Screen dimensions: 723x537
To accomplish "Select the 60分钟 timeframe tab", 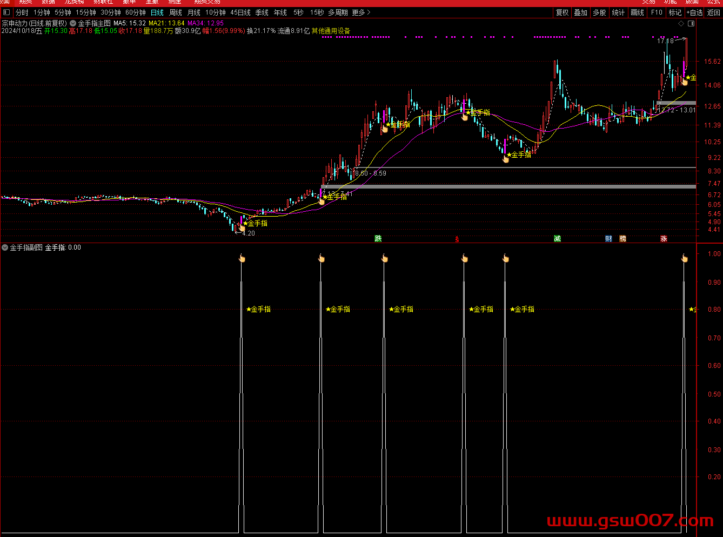I will pos(136,12).
